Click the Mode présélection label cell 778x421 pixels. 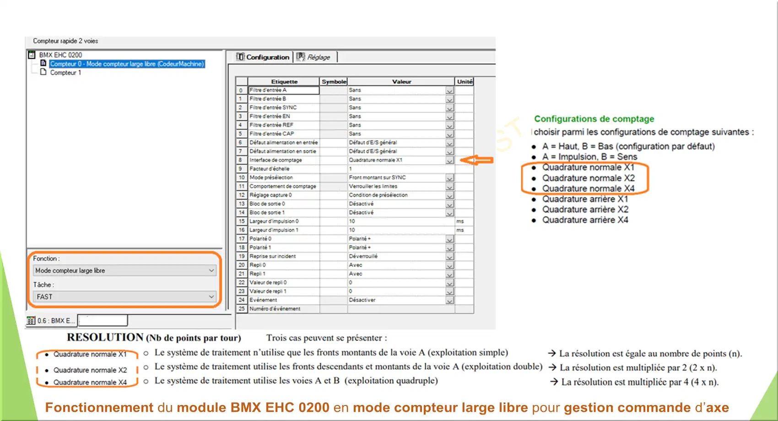[284, 178]
